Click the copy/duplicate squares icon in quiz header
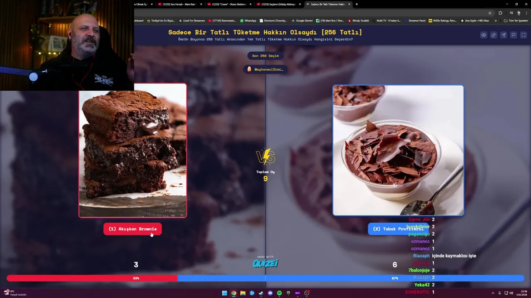The image size is (531, 298). pos(494,35)
